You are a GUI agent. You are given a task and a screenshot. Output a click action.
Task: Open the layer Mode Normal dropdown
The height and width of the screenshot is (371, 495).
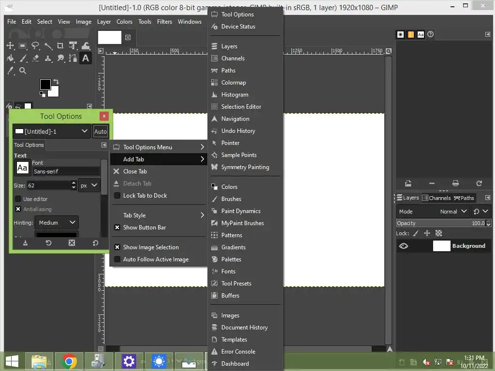coord(433,212)
